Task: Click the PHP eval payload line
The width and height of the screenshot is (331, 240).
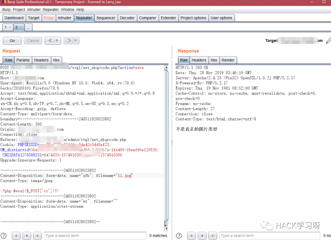Action: click(x=30, y=191)
